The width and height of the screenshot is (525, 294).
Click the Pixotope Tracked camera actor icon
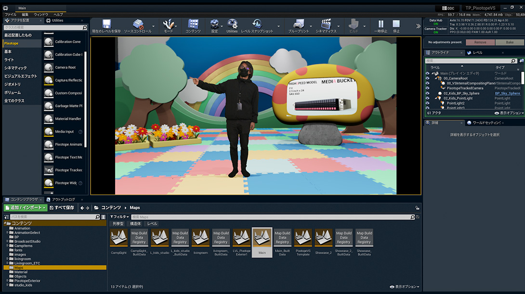(x=49, y=170)
